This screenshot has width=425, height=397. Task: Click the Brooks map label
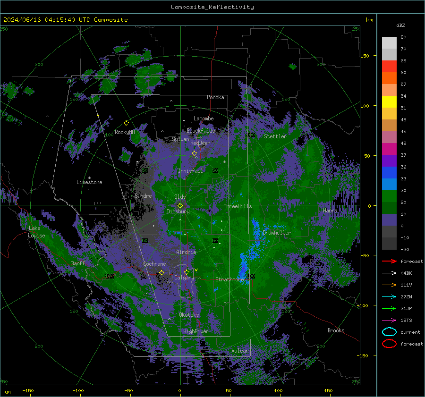coord(336,330)
